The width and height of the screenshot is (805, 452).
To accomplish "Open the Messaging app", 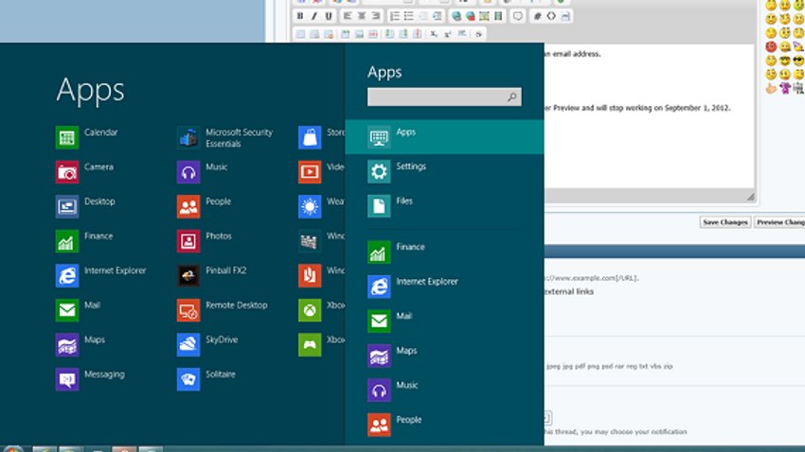I will [x=90, y=379].
